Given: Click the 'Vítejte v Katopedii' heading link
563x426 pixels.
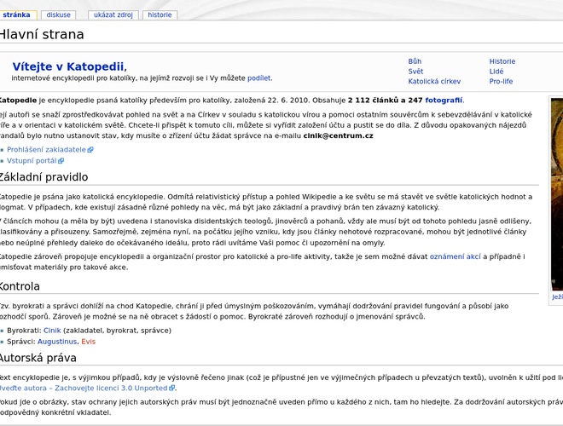Looking at the screenshot, I should click(68, 66).
